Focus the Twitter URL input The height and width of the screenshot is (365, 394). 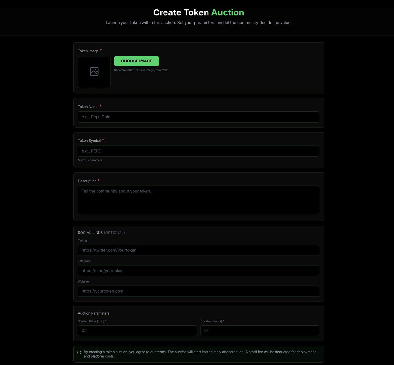coord(198,250)
